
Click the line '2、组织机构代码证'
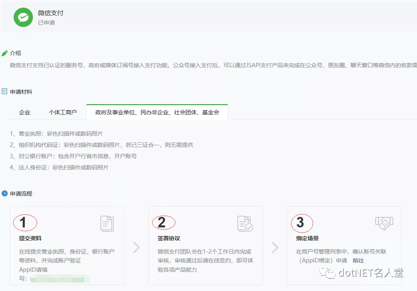(x=101, y=145)
